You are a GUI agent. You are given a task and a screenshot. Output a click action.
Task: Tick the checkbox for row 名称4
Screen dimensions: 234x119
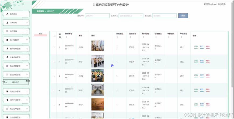click(x=54, y=105)
